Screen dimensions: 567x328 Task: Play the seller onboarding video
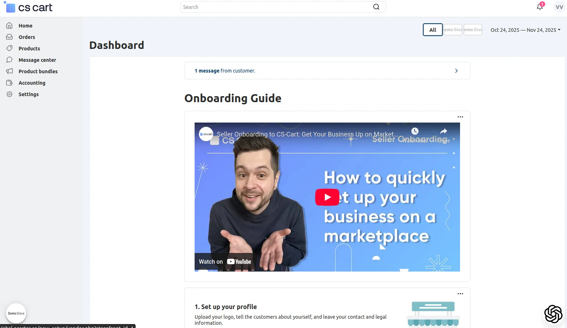(x=327, y=197)
